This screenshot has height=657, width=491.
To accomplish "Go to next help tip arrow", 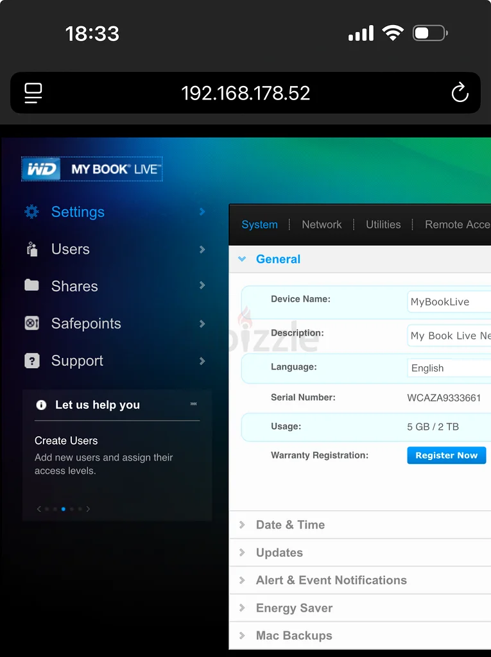I will [88, 509].
